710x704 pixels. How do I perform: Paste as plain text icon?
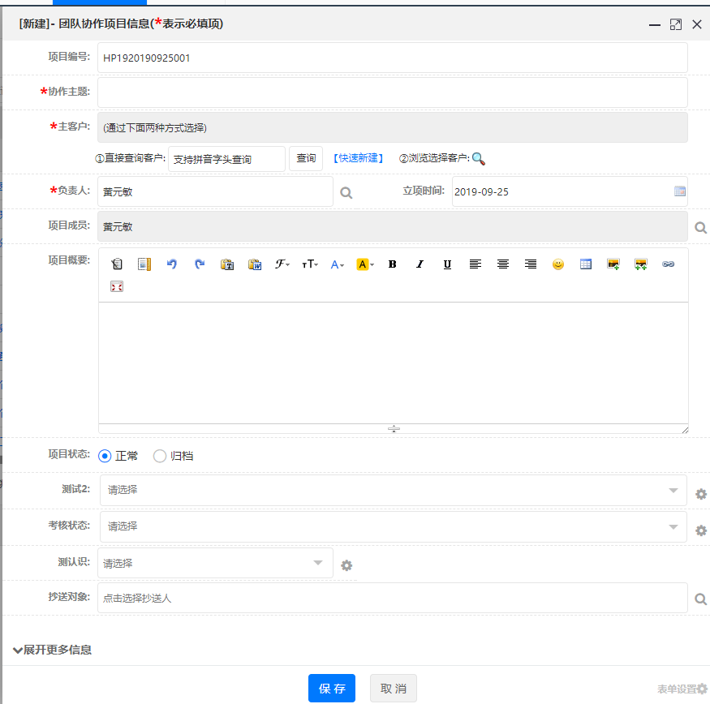pos(227,264)
